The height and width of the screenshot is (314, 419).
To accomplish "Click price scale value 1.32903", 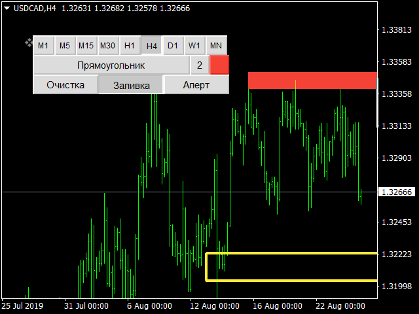I will click(x=397, y=158).
